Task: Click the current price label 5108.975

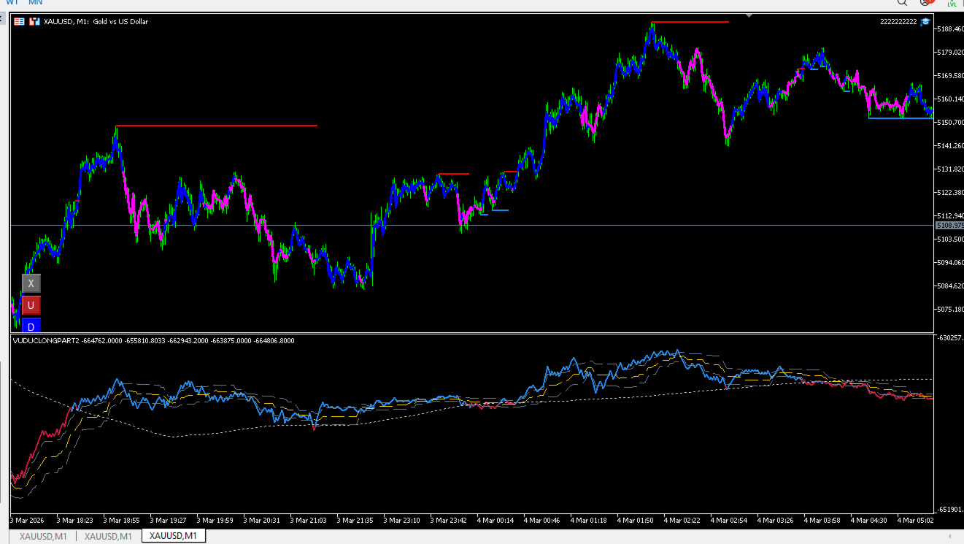Action: (949, 226)
